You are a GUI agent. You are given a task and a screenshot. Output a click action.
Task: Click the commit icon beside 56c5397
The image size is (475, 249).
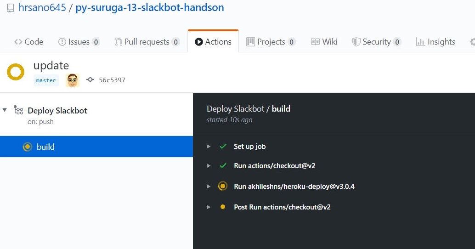coord(90,79)
